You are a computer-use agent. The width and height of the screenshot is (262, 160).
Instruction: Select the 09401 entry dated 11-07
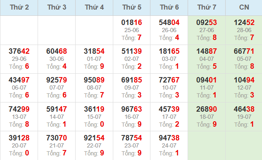tap(207, 80)
